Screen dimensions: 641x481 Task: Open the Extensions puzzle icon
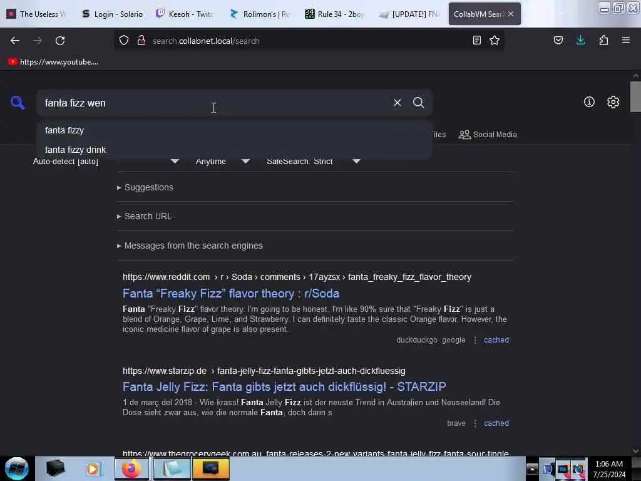603,40
